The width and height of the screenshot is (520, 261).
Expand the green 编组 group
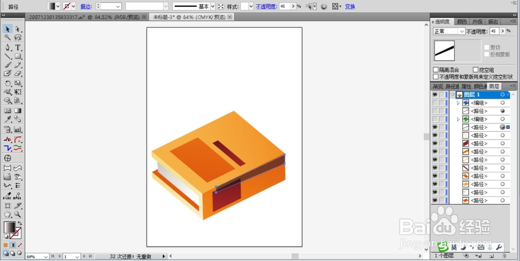click(458, 119)
